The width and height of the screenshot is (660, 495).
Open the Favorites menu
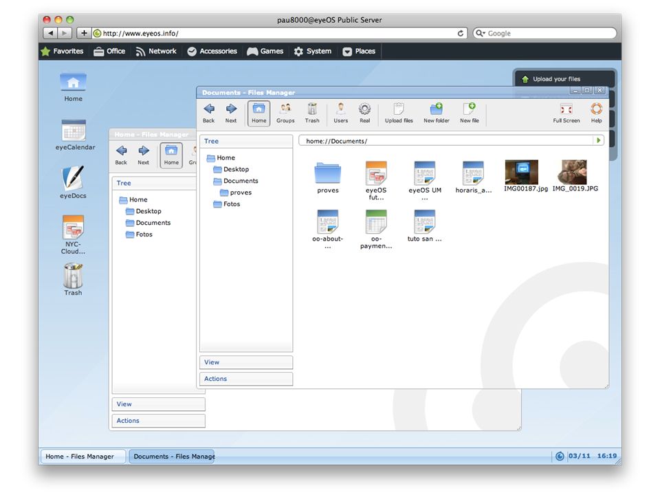click(x=63, y=52)
